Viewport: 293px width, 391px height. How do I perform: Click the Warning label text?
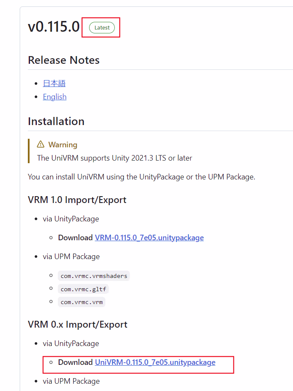point(63,145)
